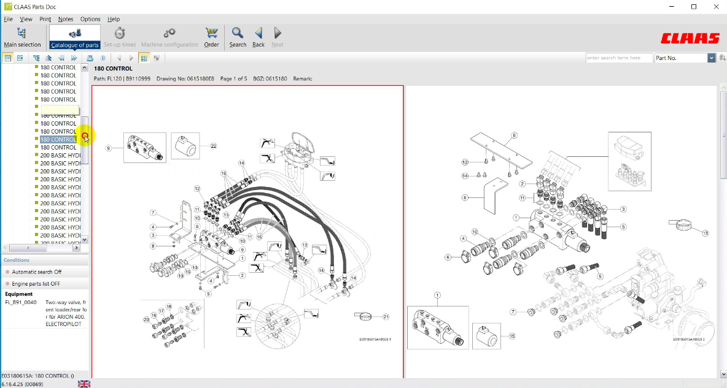The height and width of the screenshot is (388, 727).
Task: Select the first drawing with red border
Action: point(247,231)
